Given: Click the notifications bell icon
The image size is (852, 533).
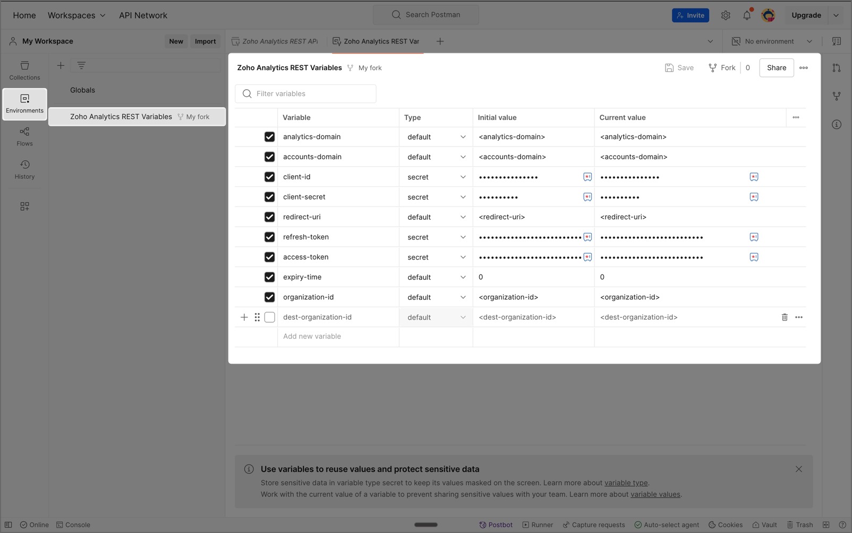Looking at the screenshot, I should pos(746,15).
